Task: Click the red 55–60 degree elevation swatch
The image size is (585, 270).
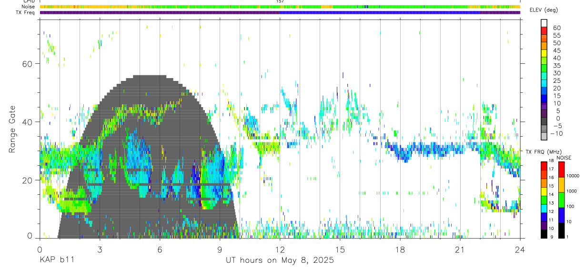Action: (x=544, y=31)
